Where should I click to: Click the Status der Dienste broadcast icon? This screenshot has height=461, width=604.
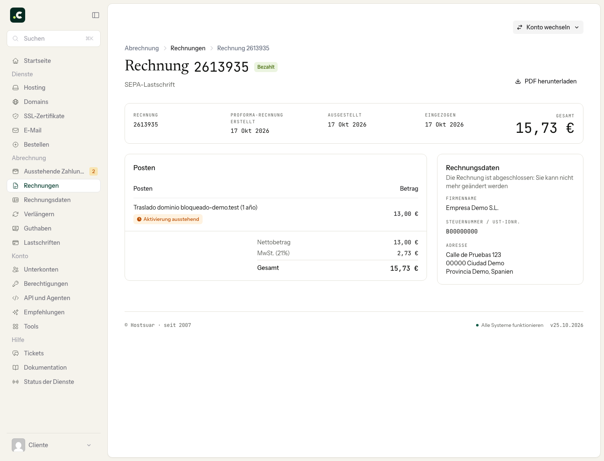click(x=16, y=382)
